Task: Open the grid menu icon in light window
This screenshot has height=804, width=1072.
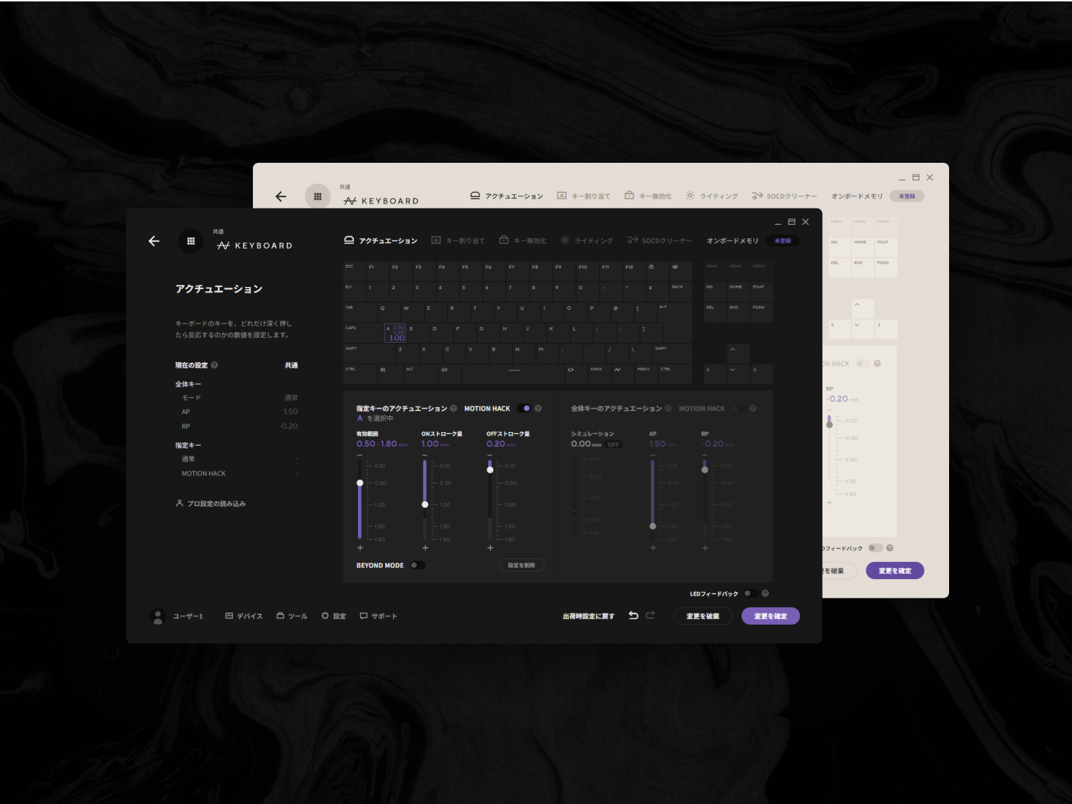Action: pyautogui.click(x=317, y=196)
